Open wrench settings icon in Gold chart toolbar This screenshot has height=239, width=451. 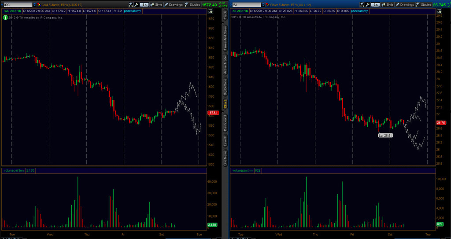(137, 4)
